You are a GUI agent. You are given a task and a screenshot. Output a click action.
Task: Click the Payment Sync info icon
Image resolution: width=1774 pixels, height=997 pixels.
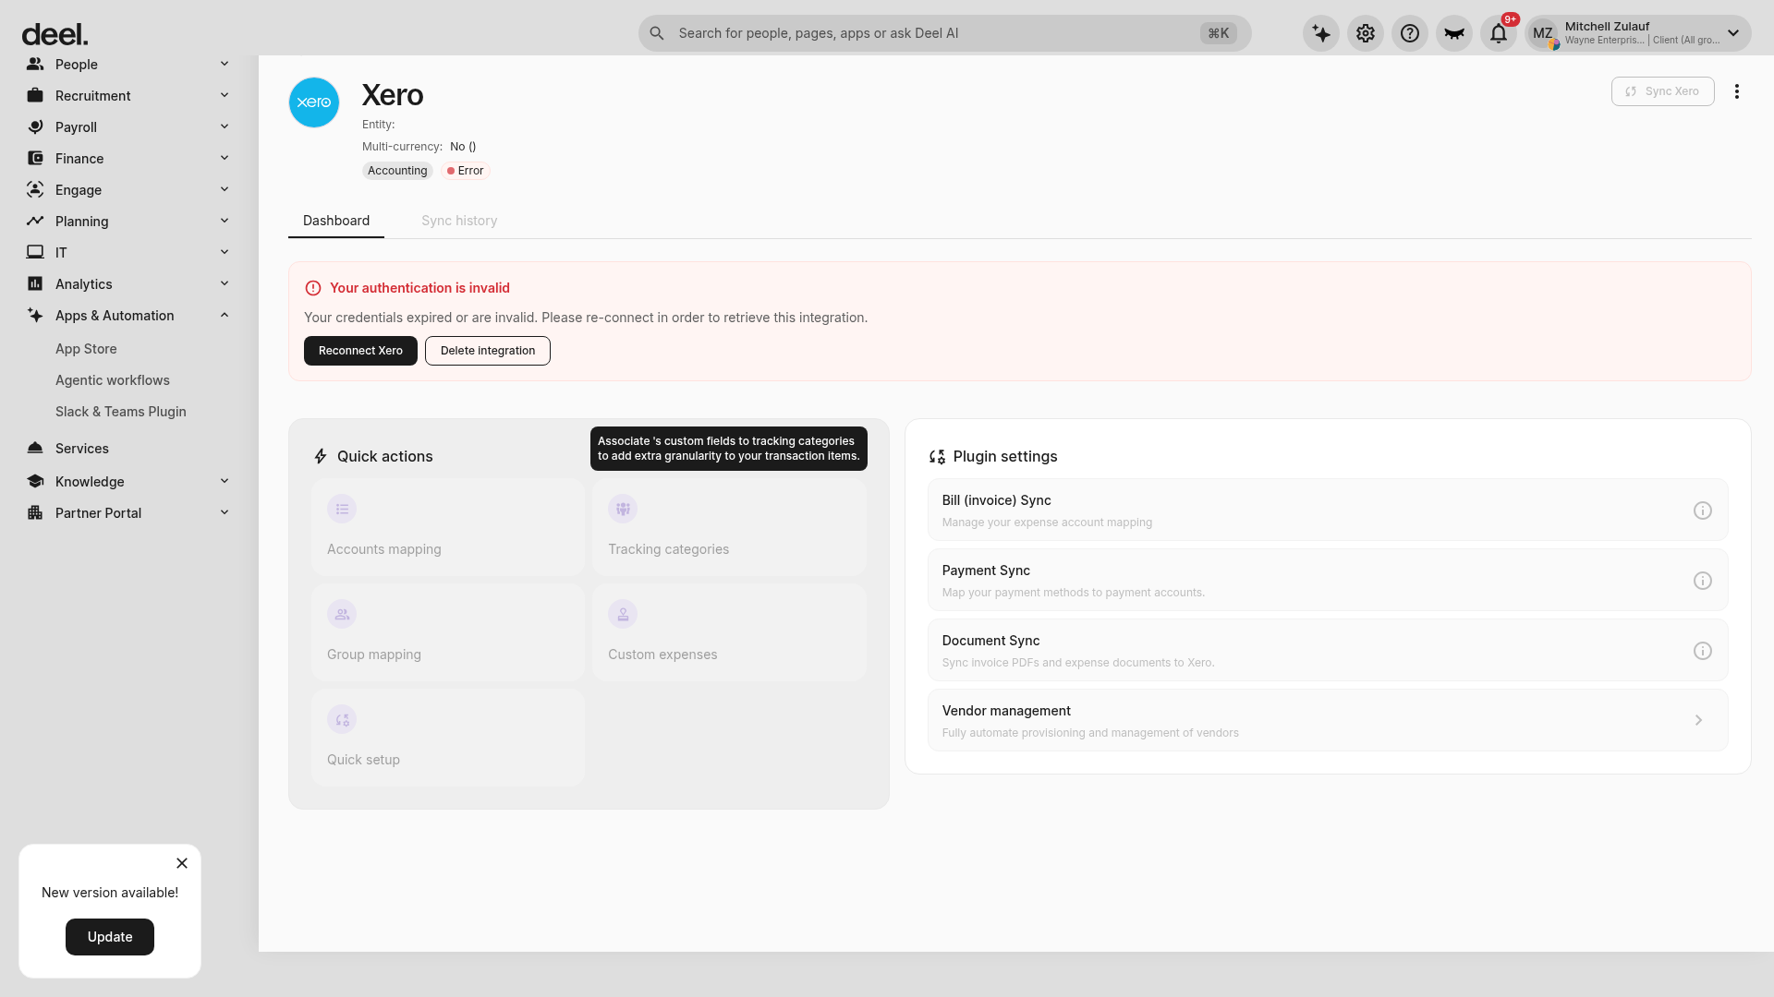tap(1703, 581)
